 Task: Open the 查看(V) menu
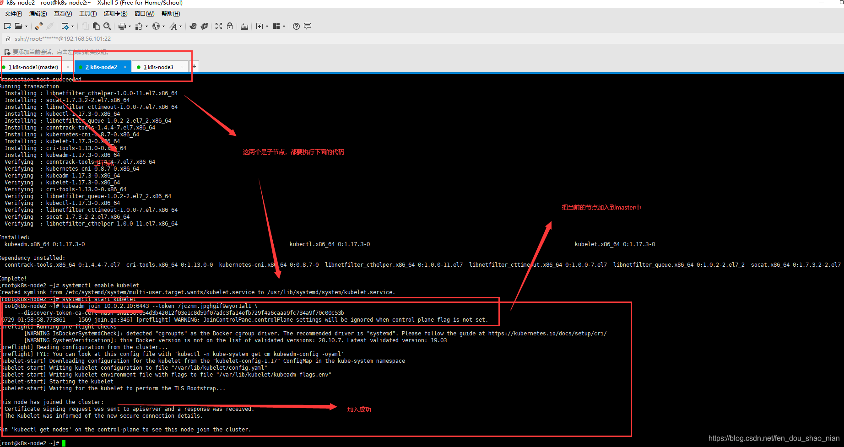tap(63, 14)
